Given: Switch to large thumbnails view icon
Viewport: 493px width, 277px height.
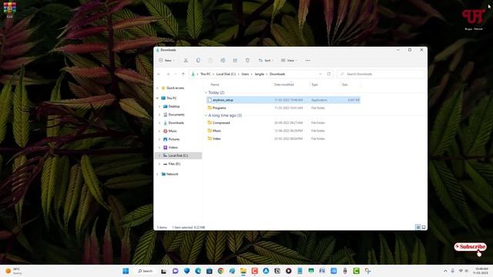Looking at the screenshot, I should pyautogui.click(x=424, y=227).
